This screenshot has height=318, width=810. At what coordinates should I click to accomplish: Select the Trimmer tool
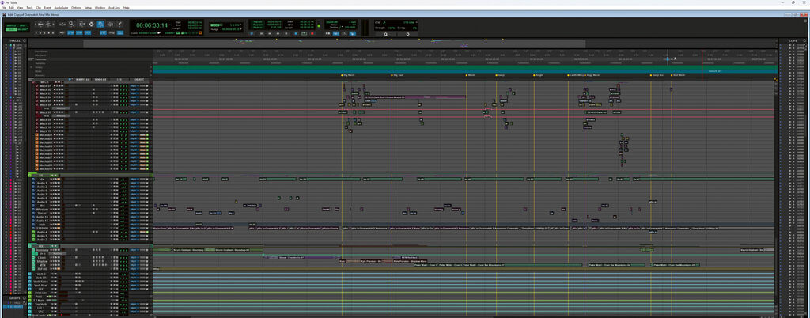pyautogui.click(x=81, y=24)
